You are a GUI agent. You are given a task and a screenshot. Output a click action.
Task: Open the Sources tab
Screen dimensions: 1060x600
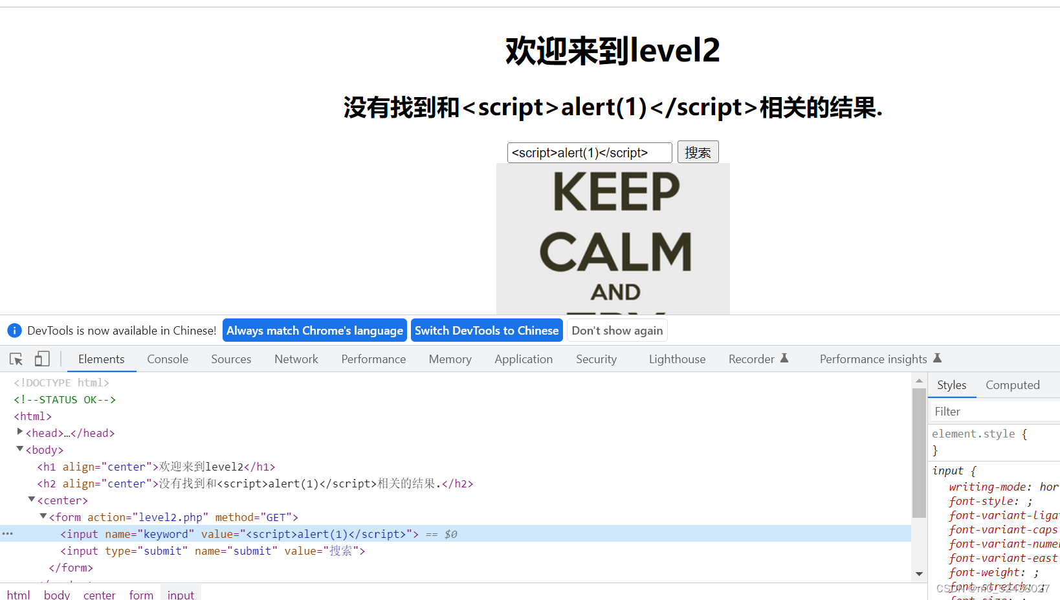[x=231, y=359]
